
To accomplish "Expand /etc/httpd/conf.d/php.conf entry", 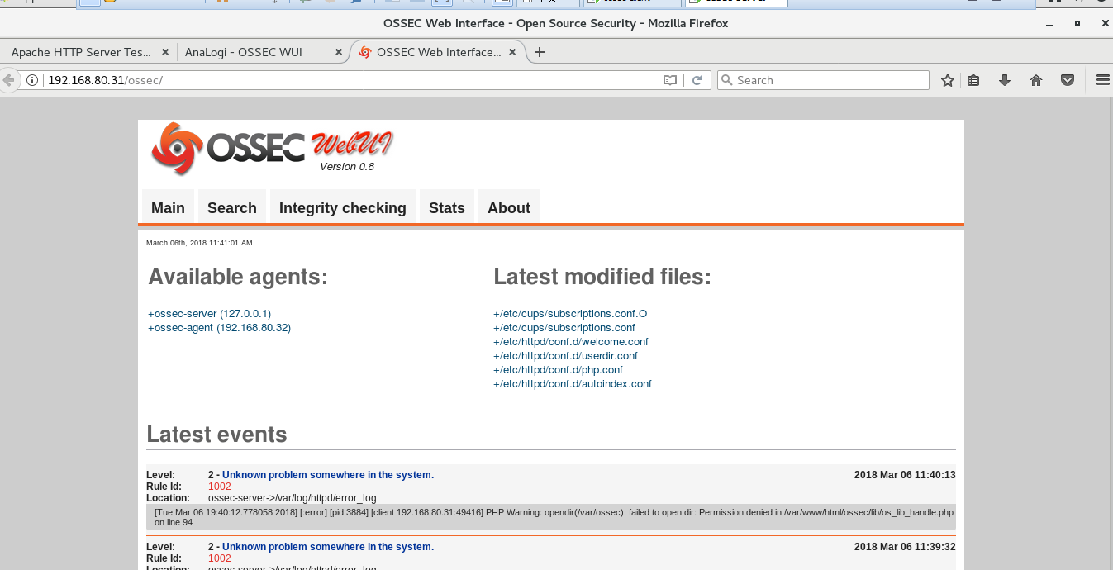I will pos(558,370).
